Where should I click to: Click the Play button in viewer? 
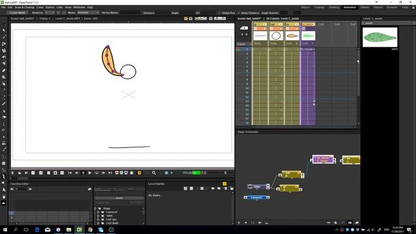[x=90, y=173]
